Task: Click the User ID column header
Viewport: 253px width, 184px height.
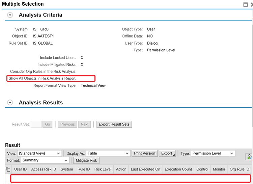Action: pyautogui.click(x=20, y=169)
